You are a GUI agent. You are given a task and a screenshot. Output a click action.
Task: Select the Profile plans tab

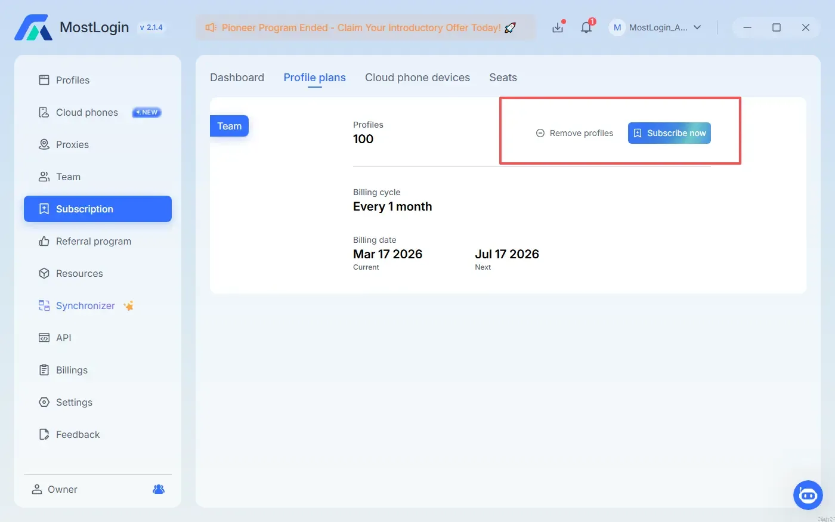[x=314, y=78]
